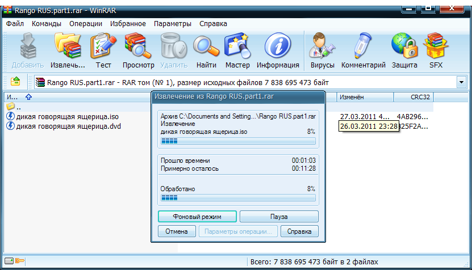Show archive Информация icon
Screen dimensions: 472x270
tap(278, 45)
